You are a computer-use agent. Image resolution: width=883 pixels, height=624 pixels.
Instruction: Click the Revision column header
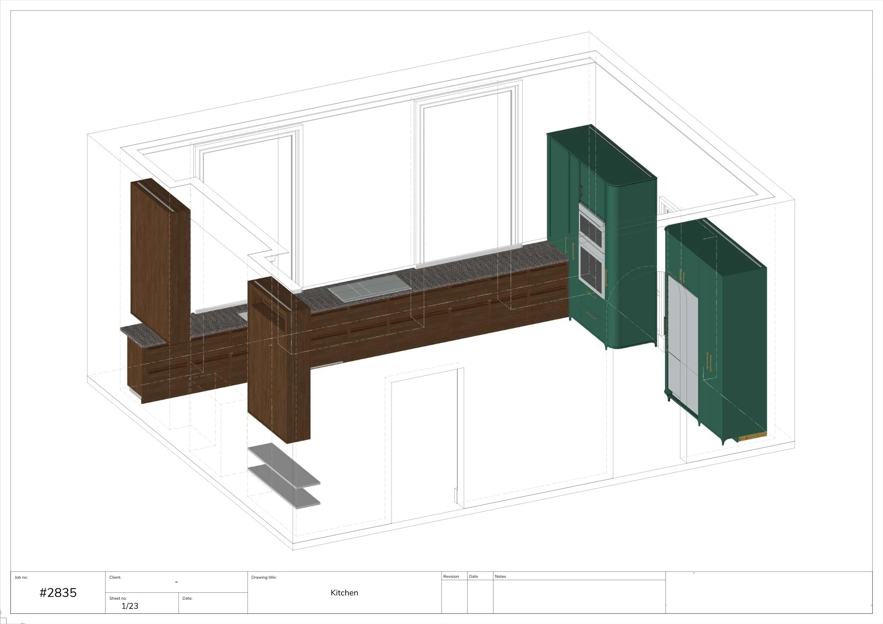[x=451, y=576]
